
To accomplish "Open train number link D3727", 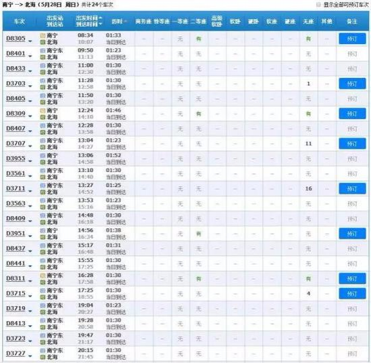I will click(x=16, y=354).
